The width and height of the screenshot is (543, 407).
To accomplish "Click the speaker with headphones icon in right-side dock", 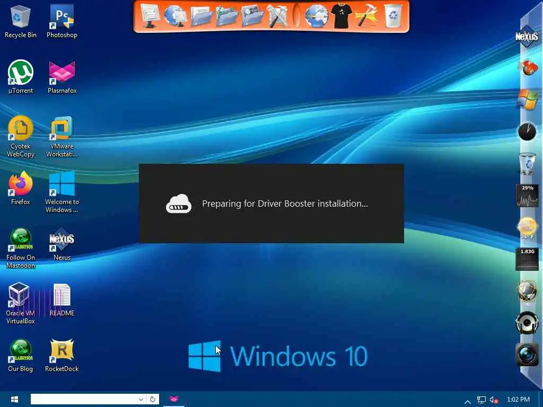I will tap(527, 323).
